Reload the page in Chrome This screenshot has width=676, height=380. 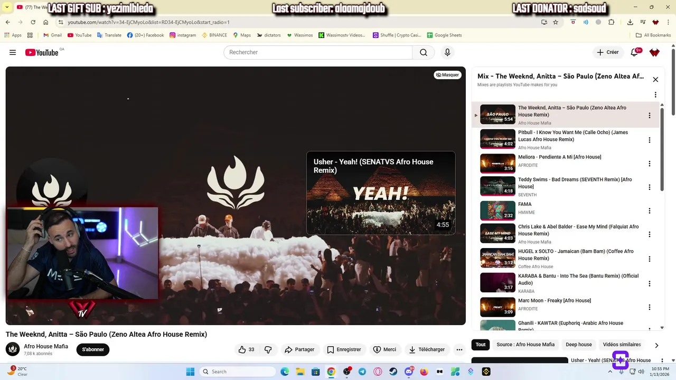[x=33, y=22]
